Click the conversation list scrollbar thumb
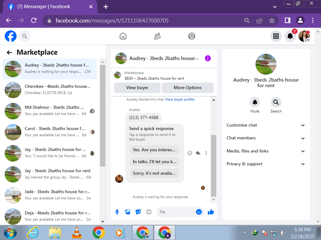Image resolution: width=321 pixels, height=240 pixels. coord(103,116)
